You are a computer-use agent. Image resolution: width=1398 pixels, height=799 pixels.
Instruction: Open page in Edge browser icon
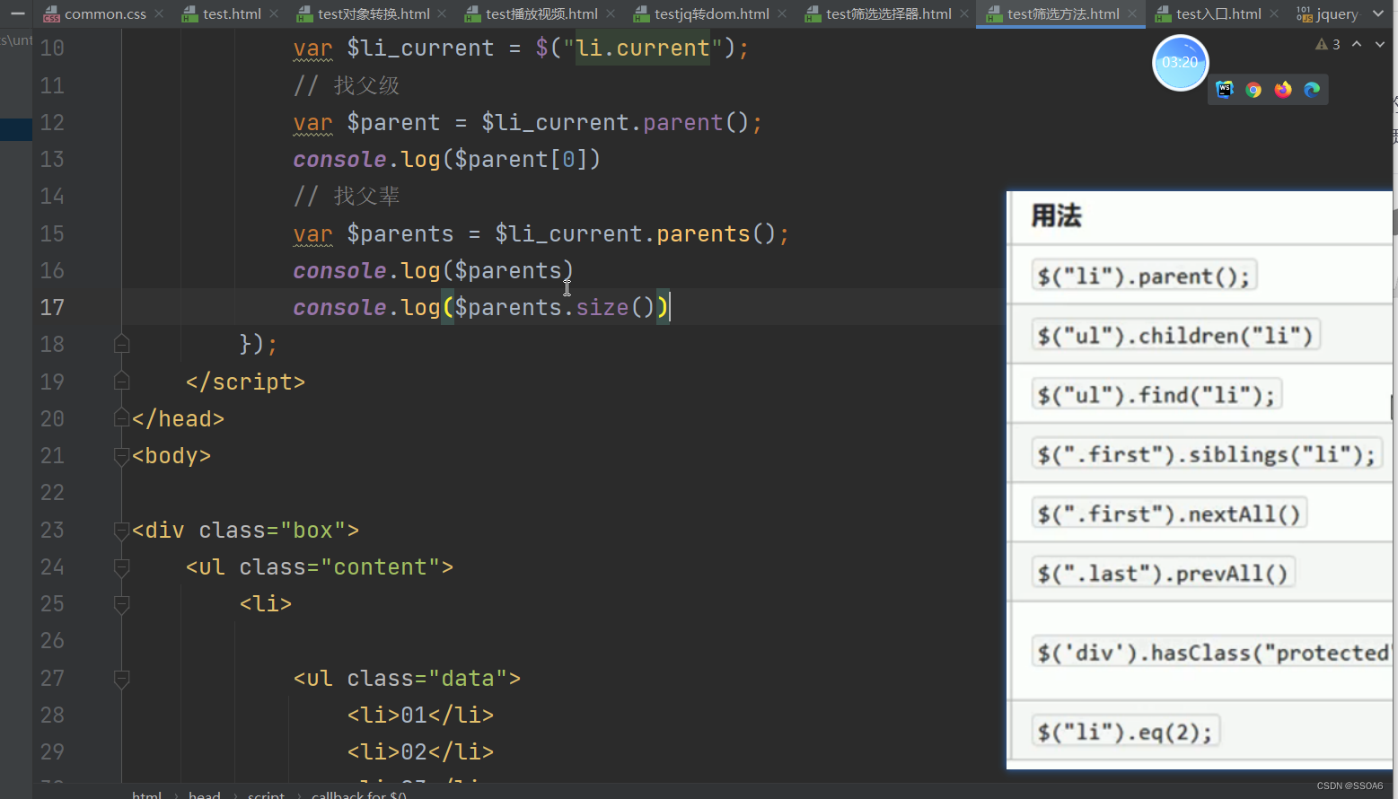pos(1312,89)
